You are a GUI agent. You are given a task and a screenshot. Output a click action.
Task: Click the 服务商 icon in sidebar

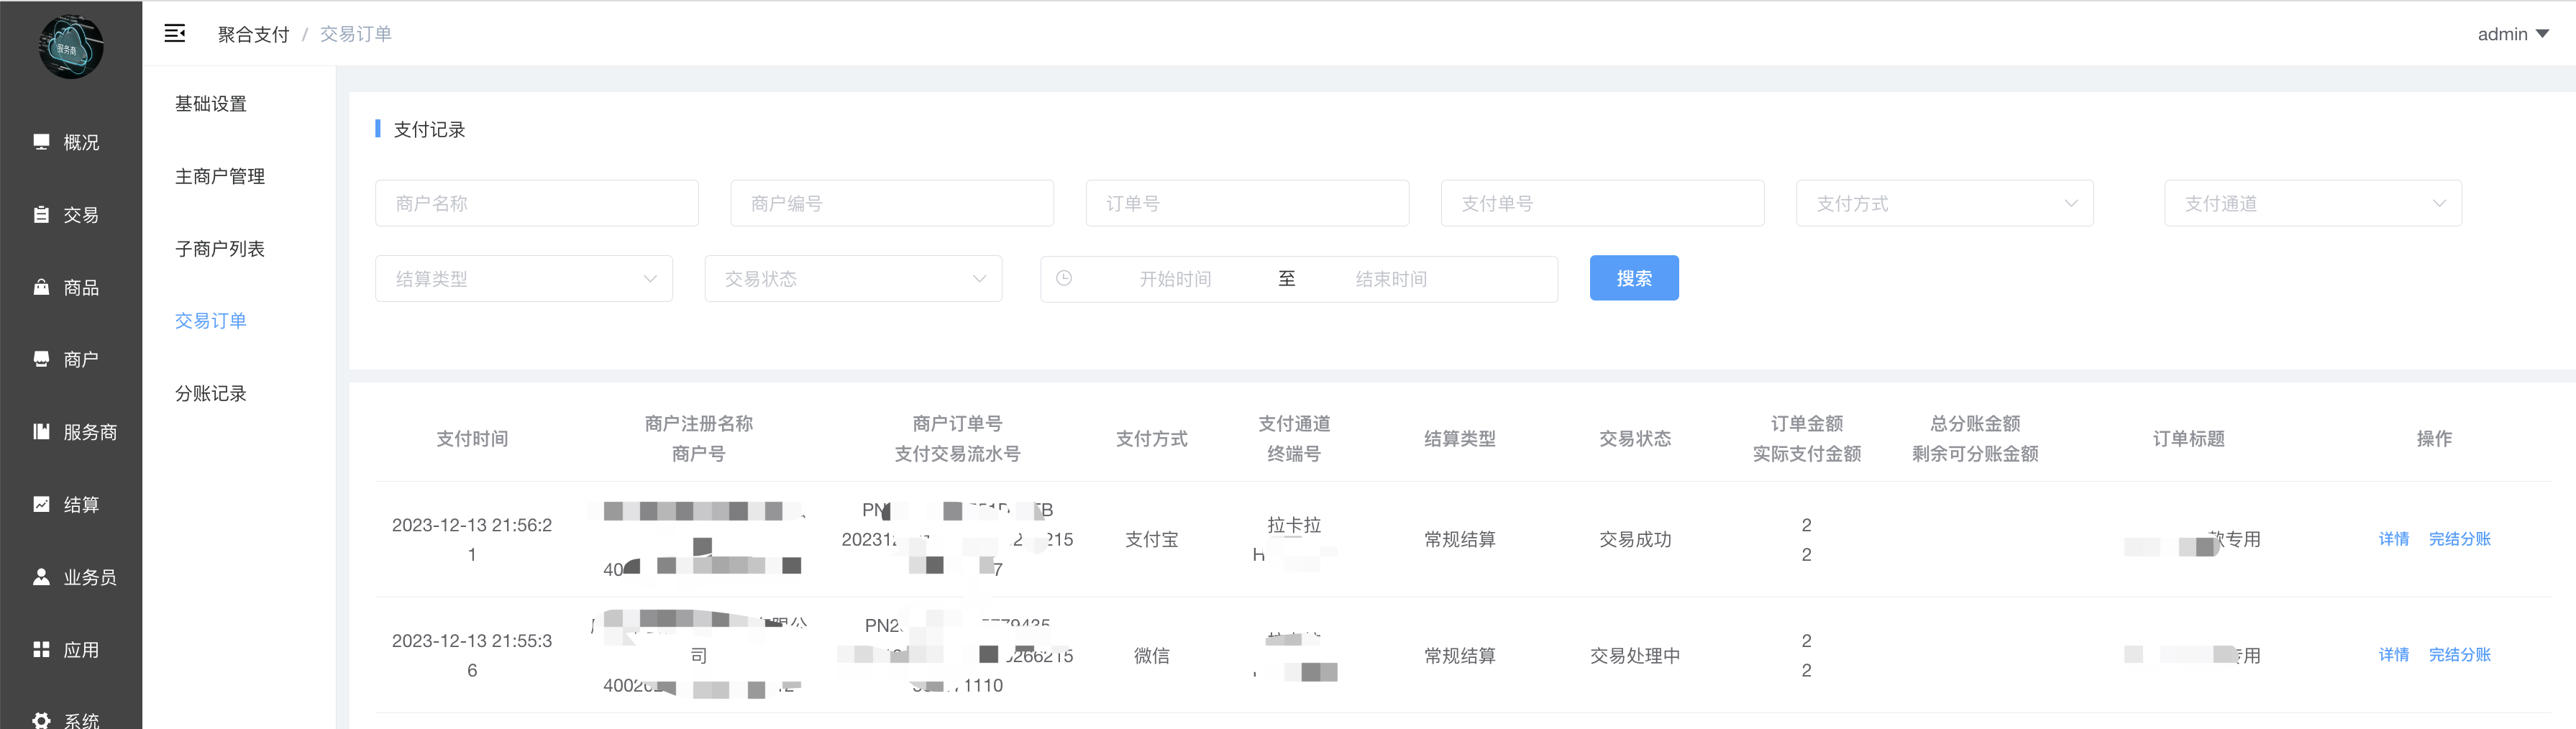(x=41, y=432)
